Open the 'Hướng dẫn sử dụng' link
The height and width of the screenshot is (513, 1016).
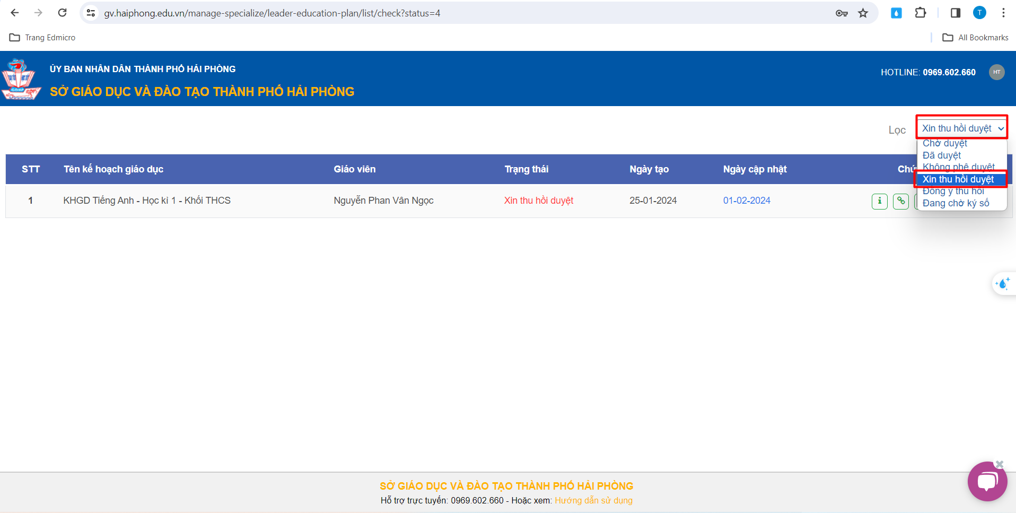click(x=593, y=500)
